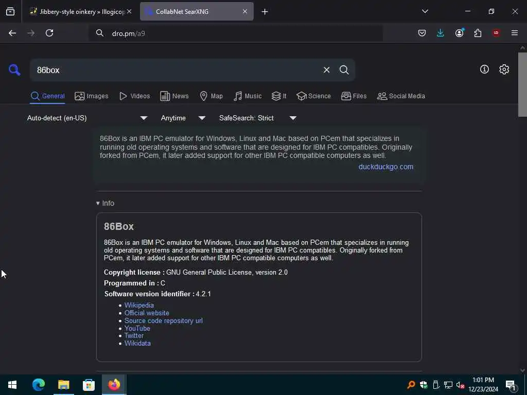This screenshot has height=395, width=527.
Task: Submit search with magnifier button
Action: click(x=344, y=70)
